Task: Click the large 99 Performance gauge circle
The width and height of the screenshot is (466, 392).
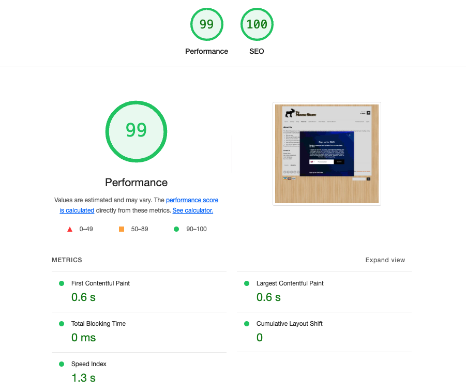Action: (136, 130)
